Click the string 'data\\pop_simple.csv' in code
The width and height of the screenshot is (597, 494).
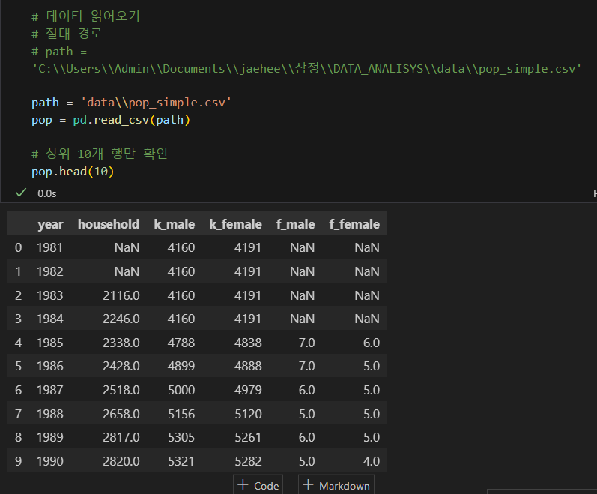[156, 103]
